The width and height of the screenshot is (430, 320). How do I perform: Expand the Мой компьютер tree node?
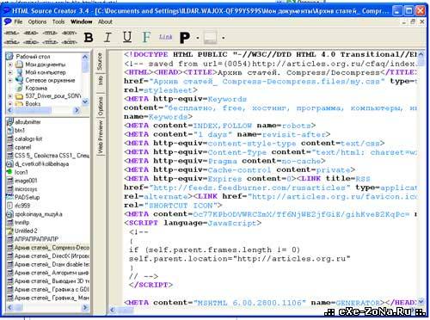click(10, 72)
